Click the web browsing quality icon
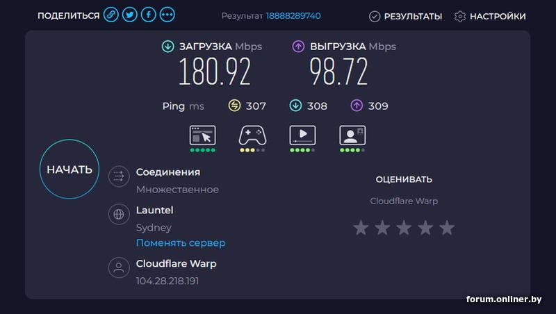The image size is (556, 314). [x=202, y=135]
